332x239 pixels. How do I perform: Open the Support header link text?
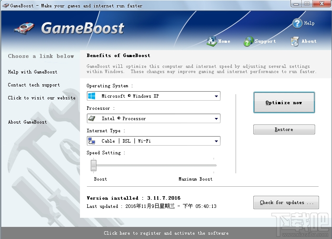265,41
